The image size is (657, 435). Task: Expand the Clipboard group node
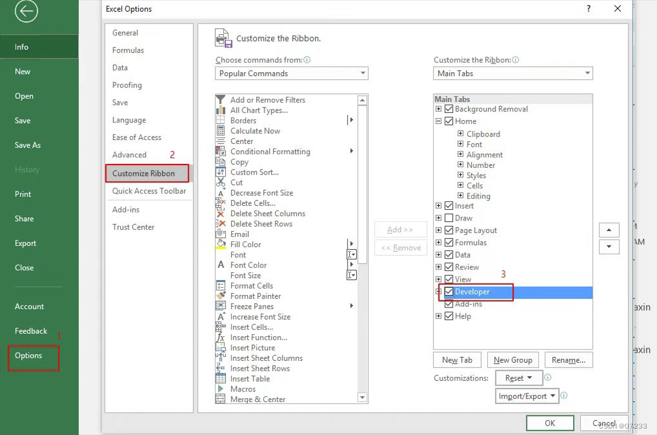(461, 134)
